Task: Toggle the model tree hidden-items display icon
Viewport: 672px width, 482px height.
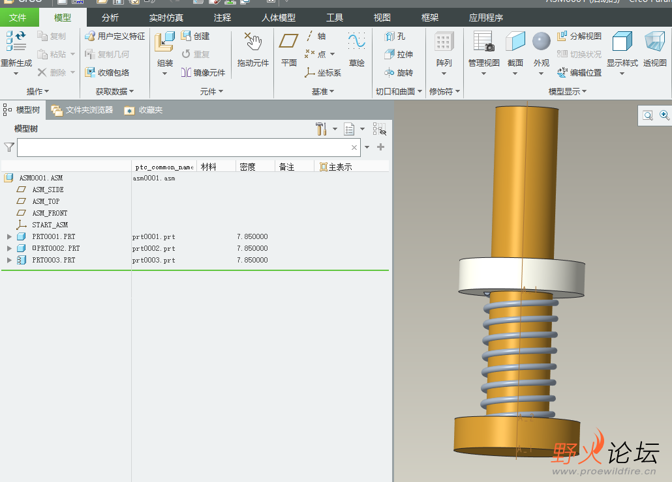Action: pos(379,129)
